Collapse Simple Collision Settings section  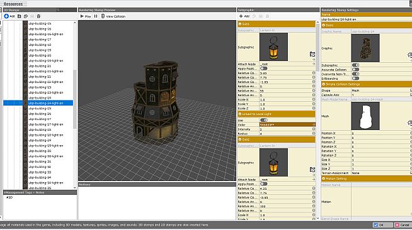point(323,84)
